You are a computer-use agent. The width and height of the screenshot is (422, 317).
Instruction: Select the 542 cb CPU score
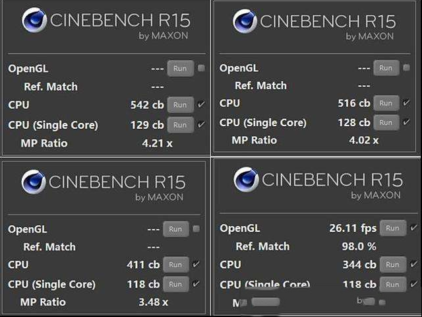click(147, 105)
